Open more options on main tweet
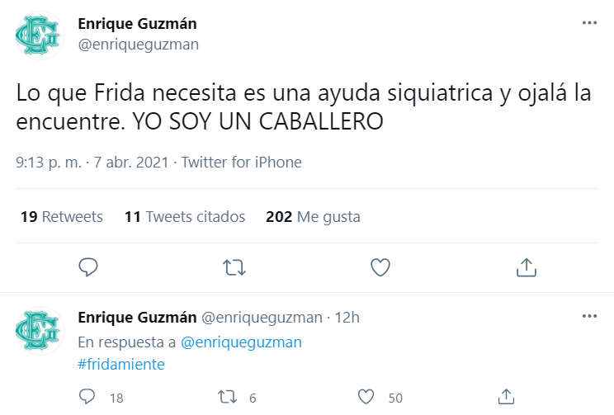Screen dimensions: 614x415 589,23
